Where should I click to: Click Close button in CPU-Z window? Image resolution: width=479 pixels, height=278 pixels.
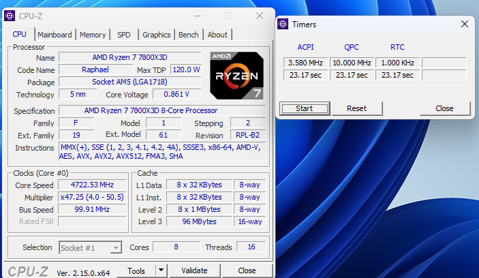(247, 271)
